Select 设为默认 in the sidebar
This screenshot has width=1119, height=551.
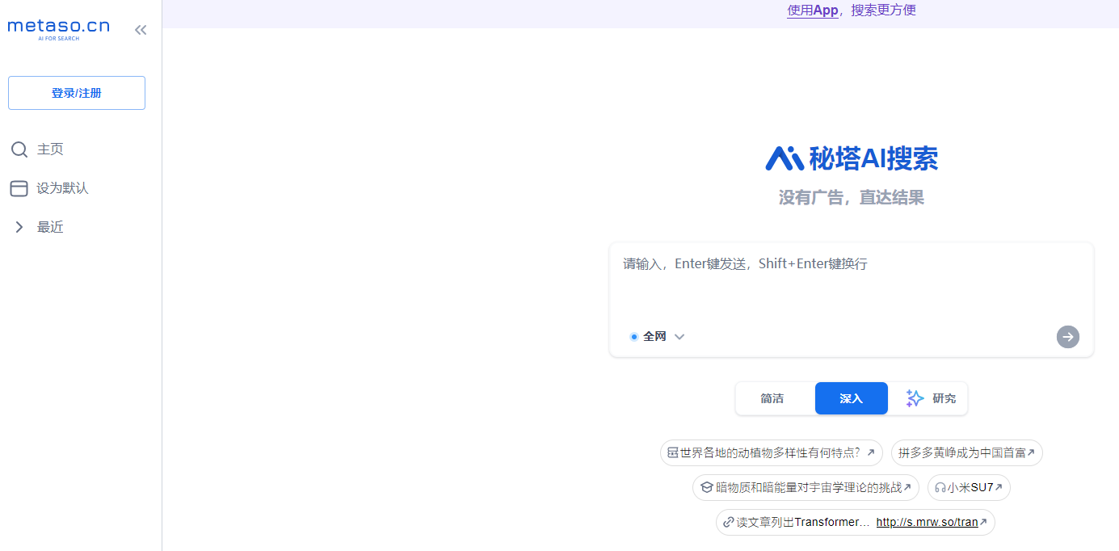62,188
